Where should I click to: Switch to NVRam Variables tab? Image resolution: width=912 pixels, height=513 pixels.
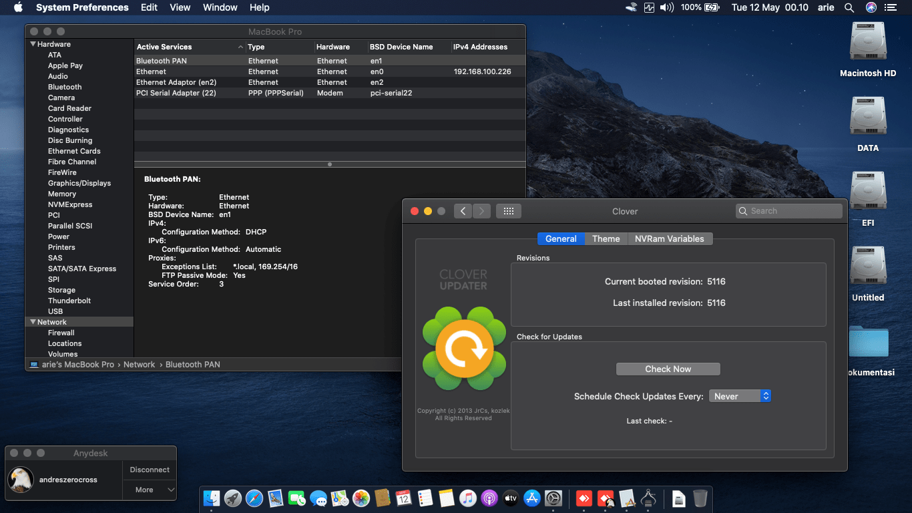[670, 238]
